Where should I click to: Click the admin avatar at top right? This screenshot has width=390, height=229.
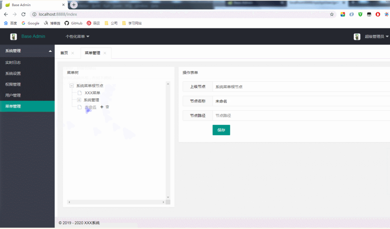[357, 36]
